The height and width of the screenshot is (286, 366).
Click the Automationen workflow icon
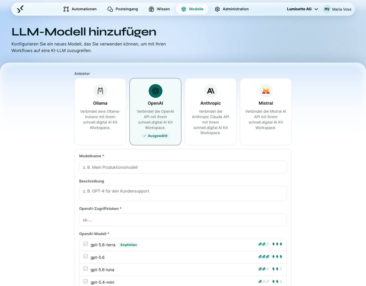(x=66, y=9)
